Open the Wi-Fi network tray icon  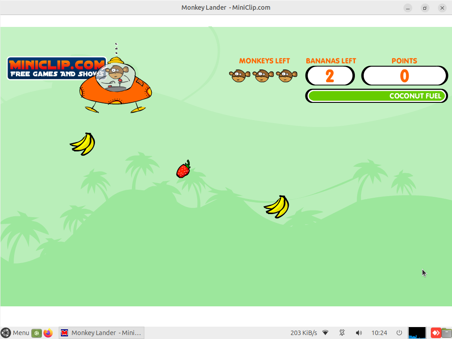(325, 333)
